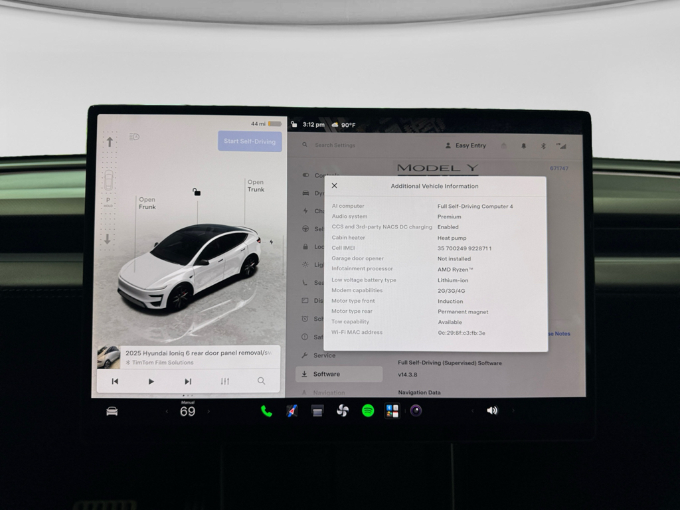Tap the Bluetooth icon in the header

[543, 146]
